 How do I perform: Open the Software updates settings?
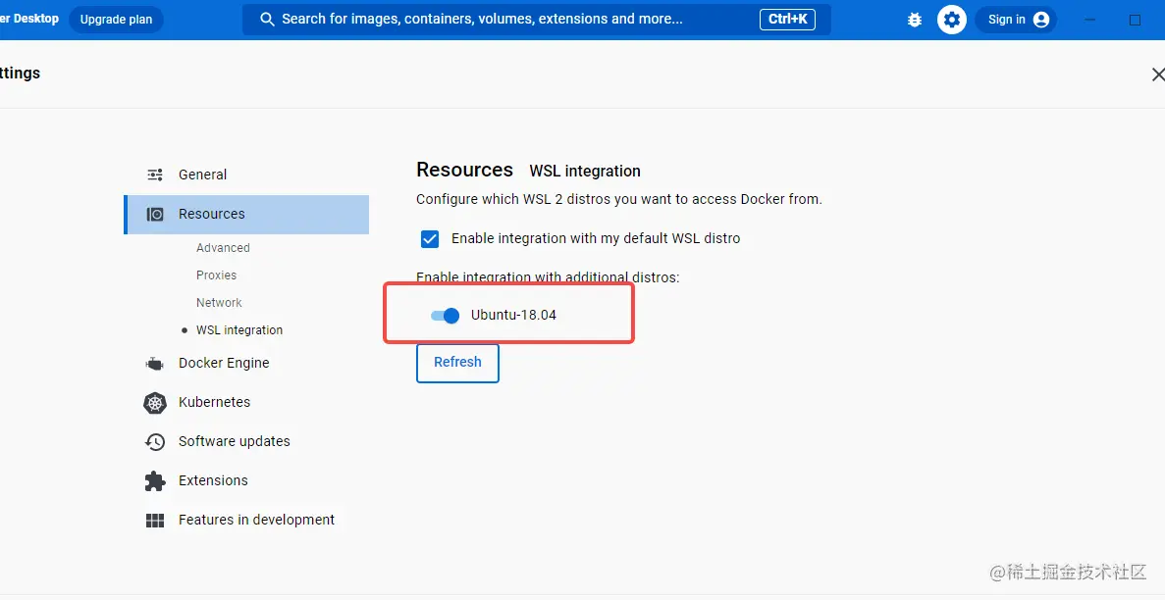pos(234,442)
